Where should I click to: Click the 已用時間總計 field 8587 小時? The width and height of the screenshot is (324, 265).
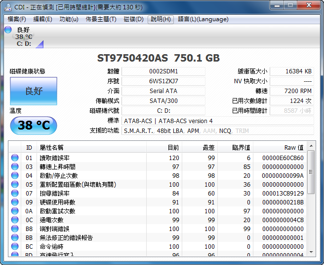click(292, 111)
